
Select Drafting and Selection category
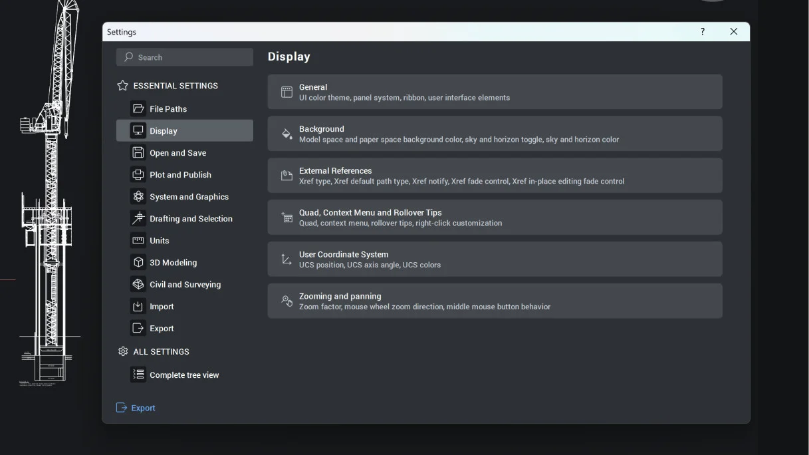[x=185, y=218]
